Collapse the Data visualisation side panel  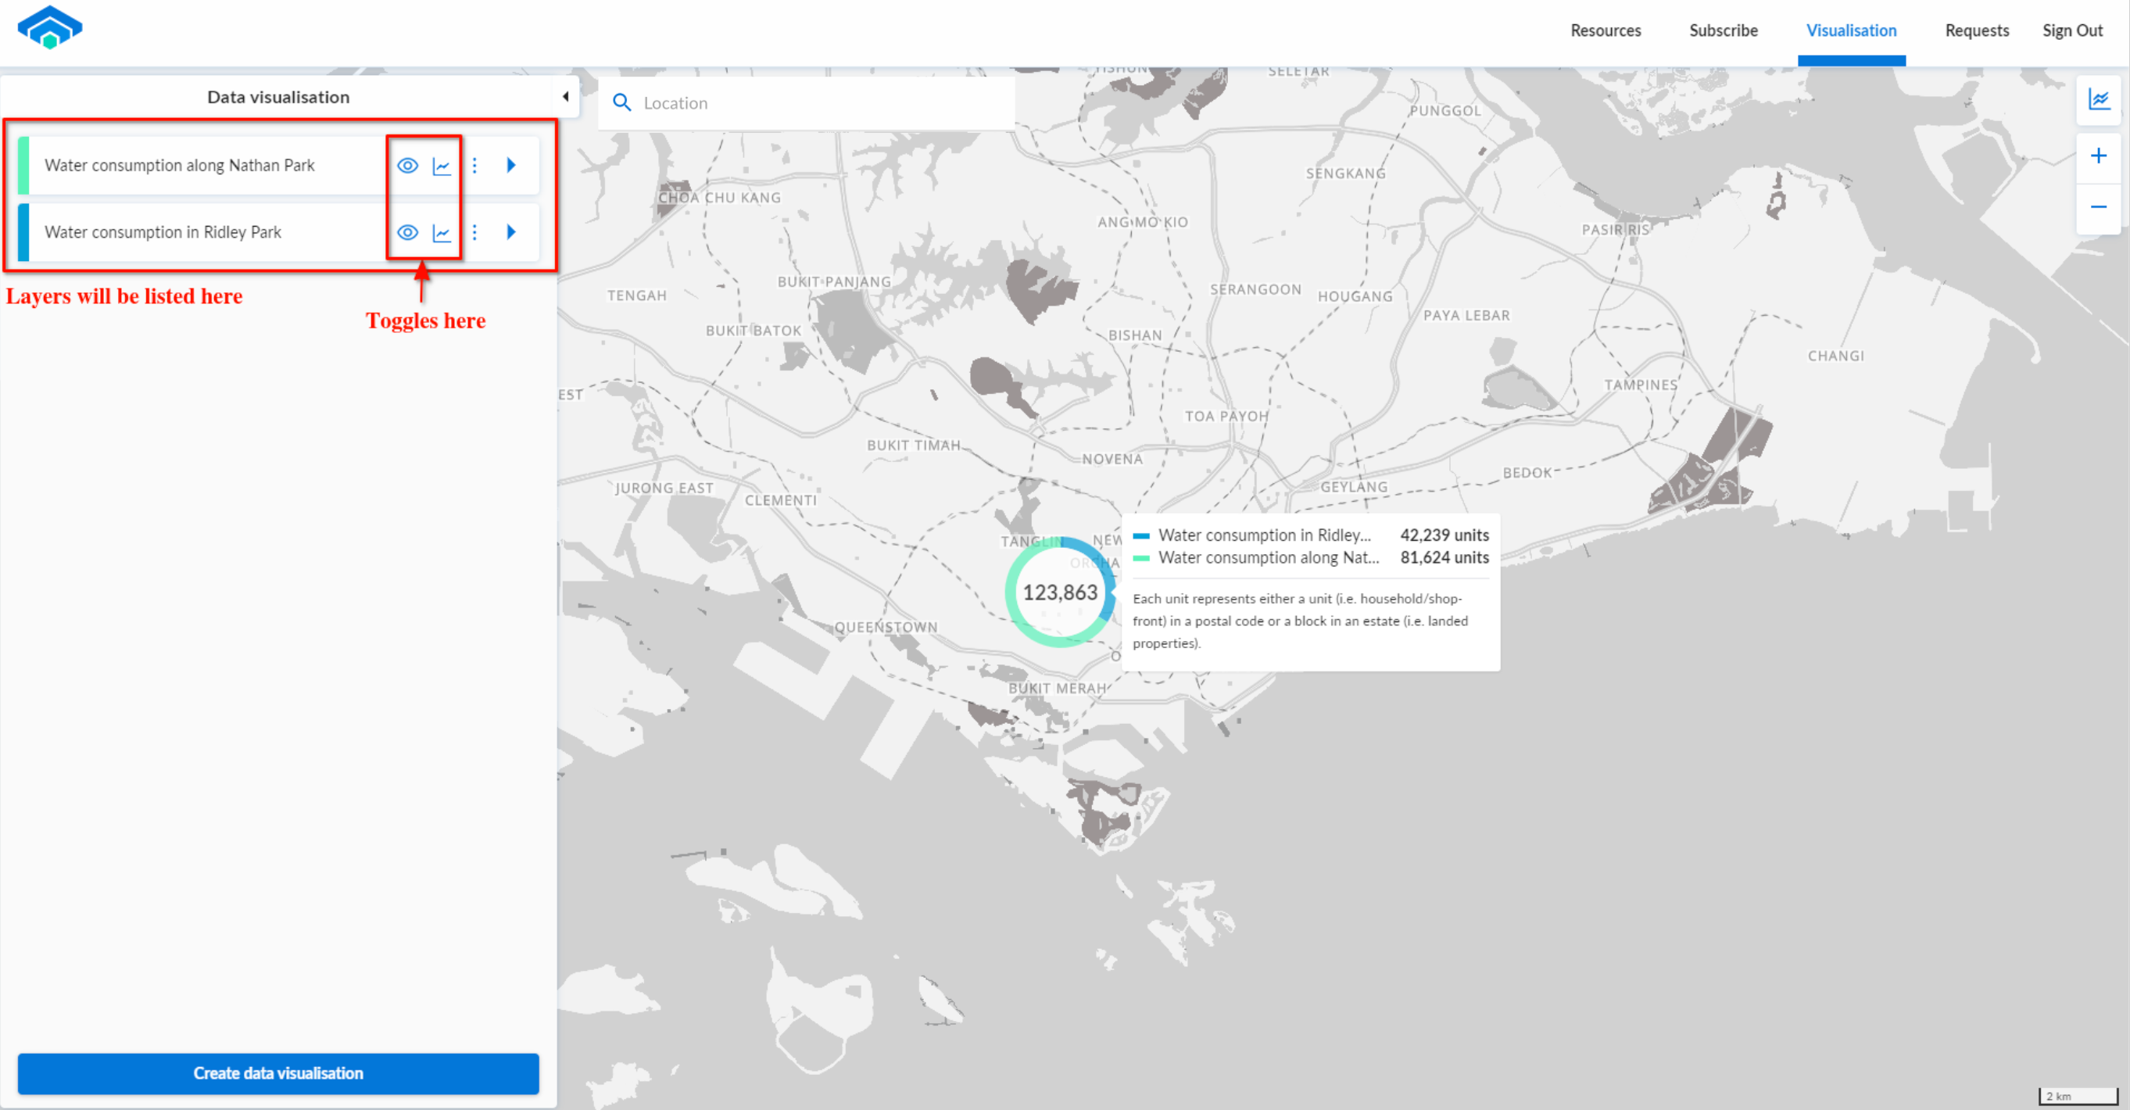pos(566,97)
